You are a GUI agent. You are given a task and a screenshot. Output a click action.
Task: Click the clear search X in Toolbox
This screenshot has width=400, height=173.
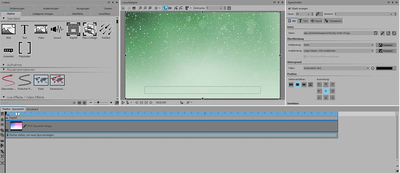click(75, 103)
